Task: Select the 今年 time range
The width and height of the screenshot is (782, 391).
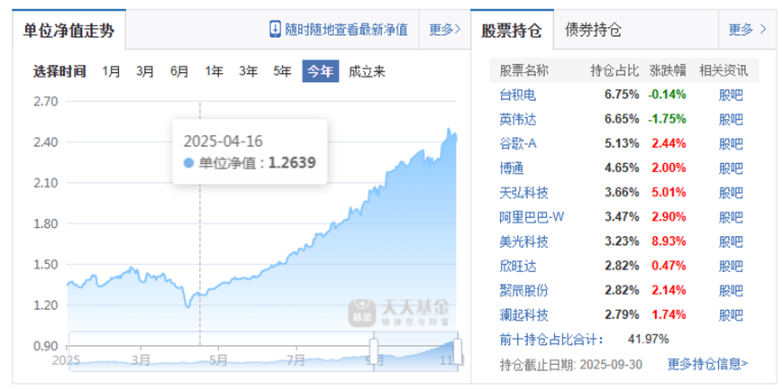Action: pyautogui.click(x=320, y=71)
